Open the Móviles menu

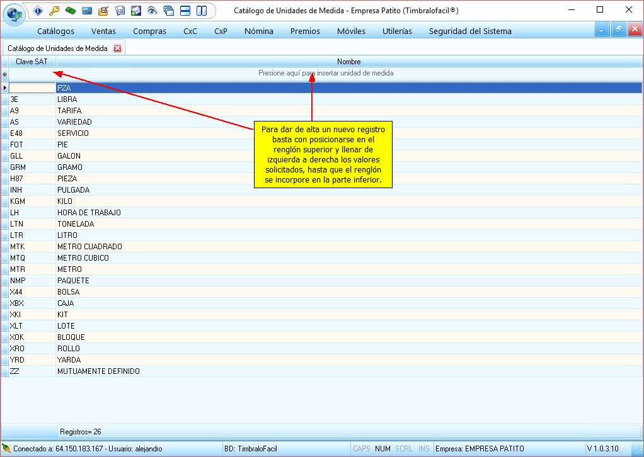(351, 31)
